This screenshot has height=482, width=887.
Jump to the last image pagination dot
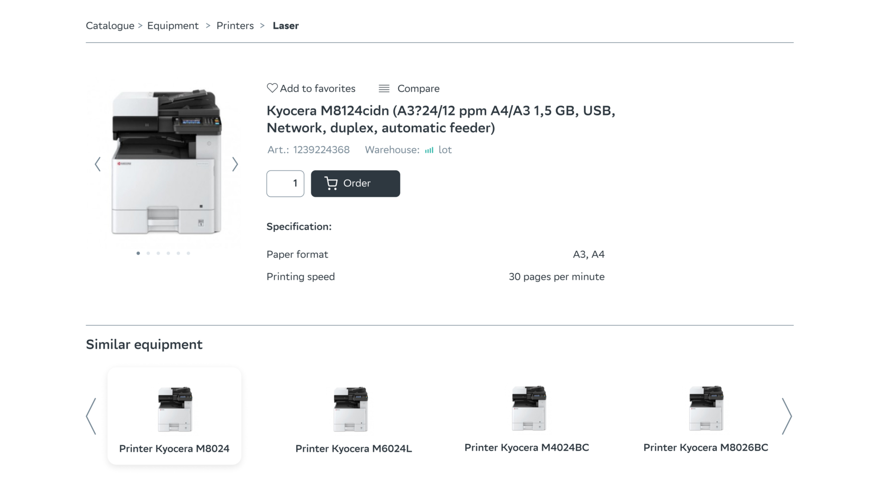[188, 254]
